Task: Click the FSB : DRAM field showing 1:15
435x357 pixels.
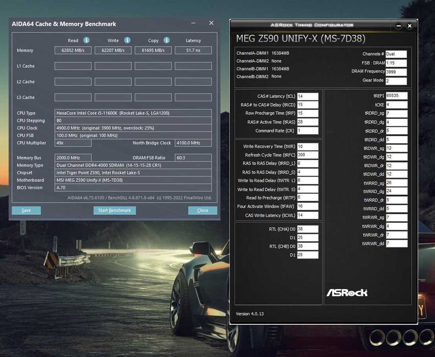Action: [x=396, y=63]
